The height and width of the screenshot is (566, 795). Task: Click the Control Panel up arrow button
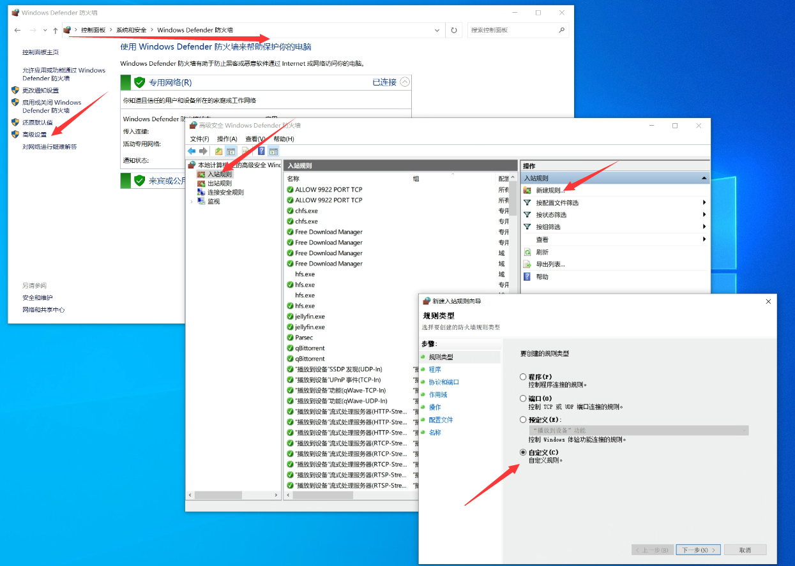[56, 30]
